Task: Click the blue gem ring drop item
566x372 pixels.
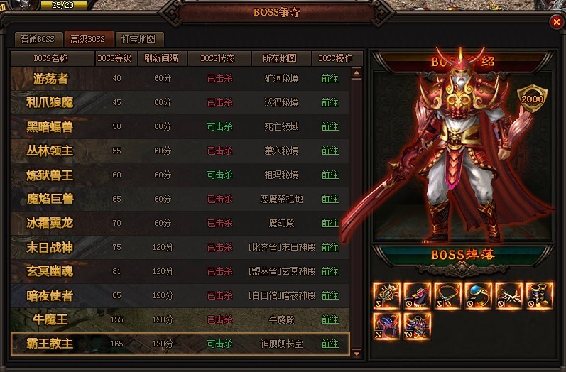Action: click(x=478, y=295)
